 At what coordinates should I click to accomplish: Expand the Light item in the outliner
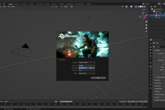click(154, 18)
